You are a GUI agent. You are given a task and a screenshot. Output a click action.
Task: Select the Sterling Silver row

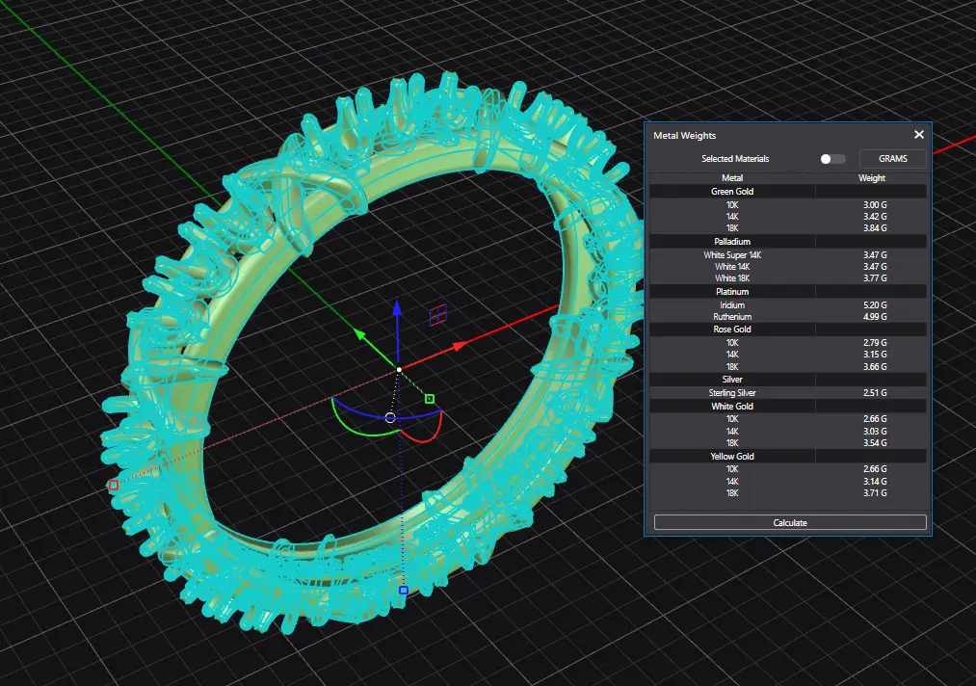pyautogui.click(x=788, y=393)
